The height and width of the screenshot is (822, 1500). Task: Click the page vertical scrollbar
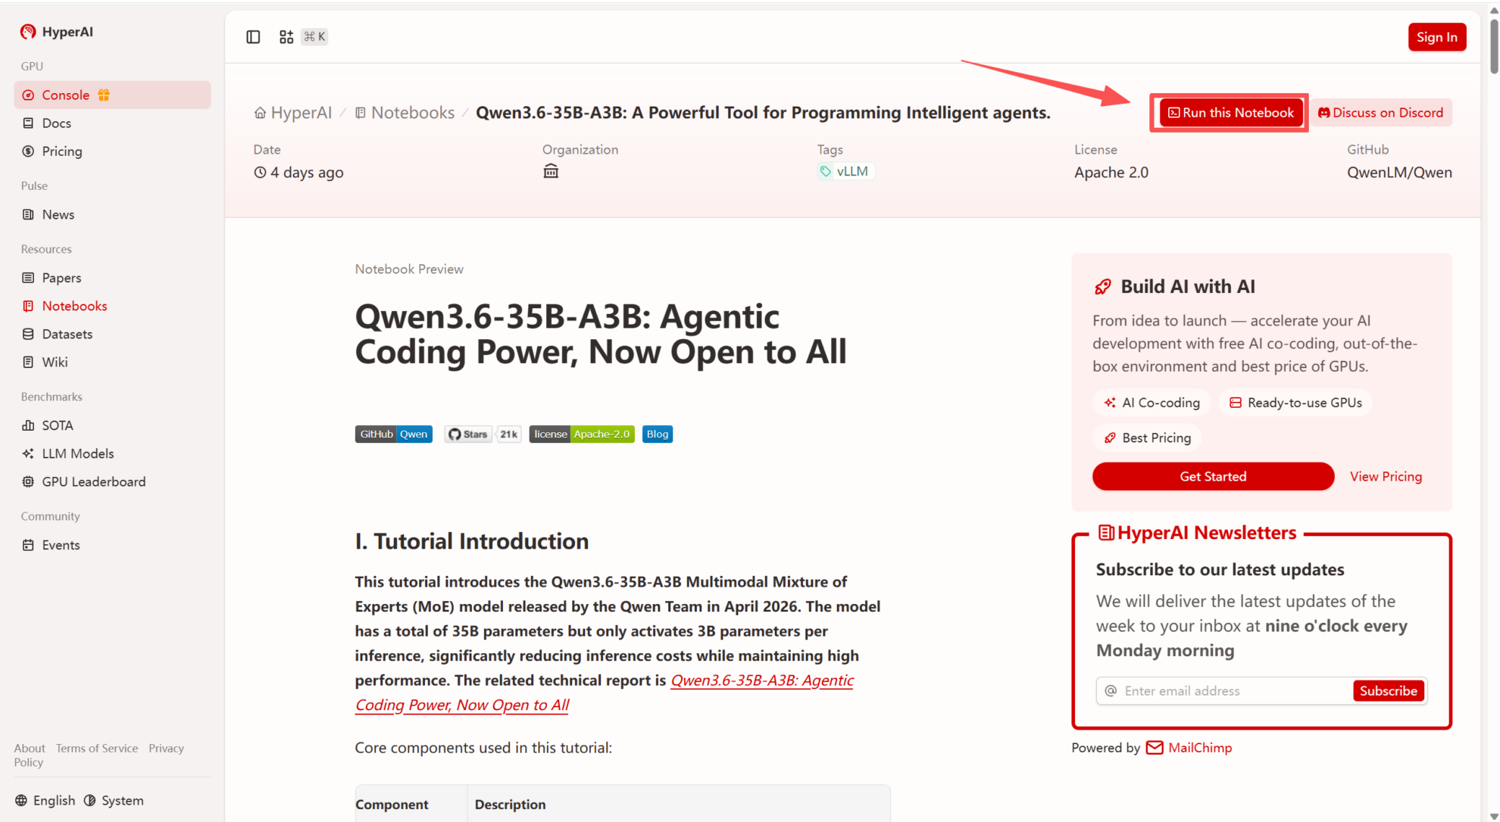point(1493,45)
